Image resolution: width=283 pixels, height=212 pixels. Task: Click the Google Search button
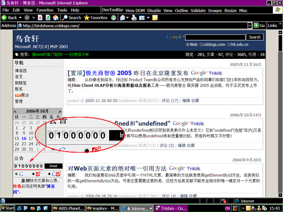pos(255,37)
